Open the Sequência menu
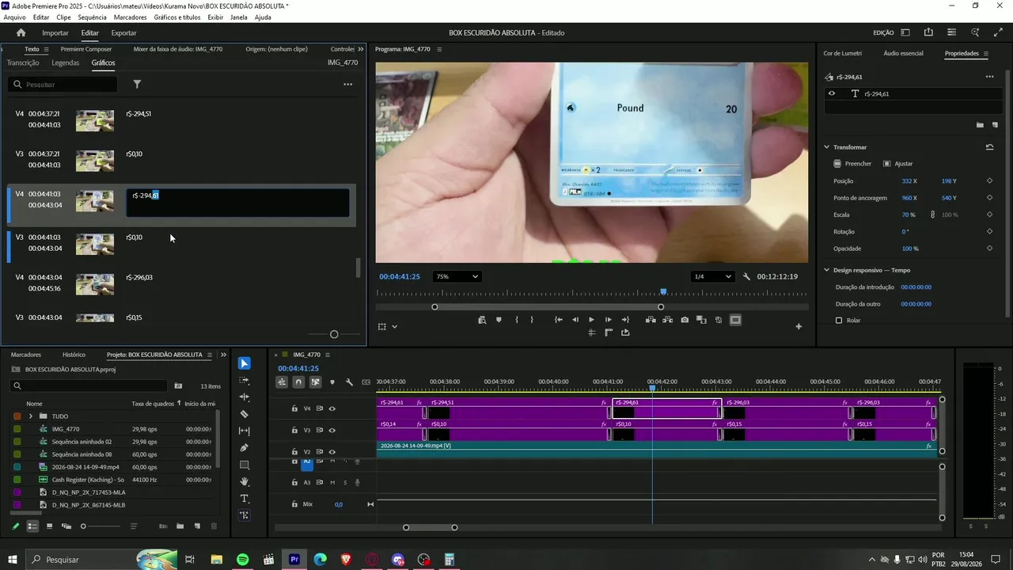The height and width of the screenshot is (570, 1013). coord(93,17)
